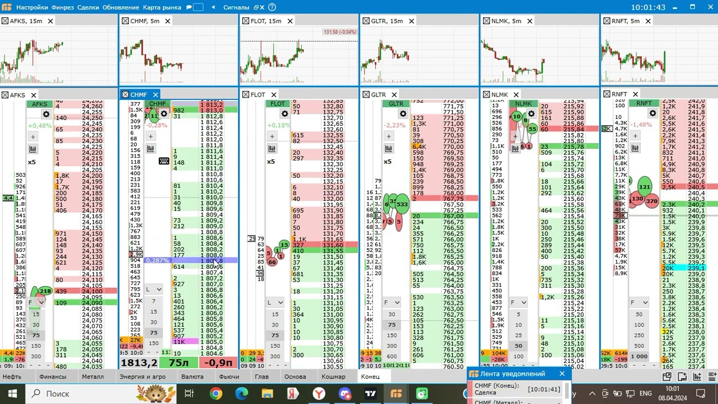Open the candlestick chart icon in CHMF order book
The height and width of the screenshot is (404, 718).
point(150,148)
